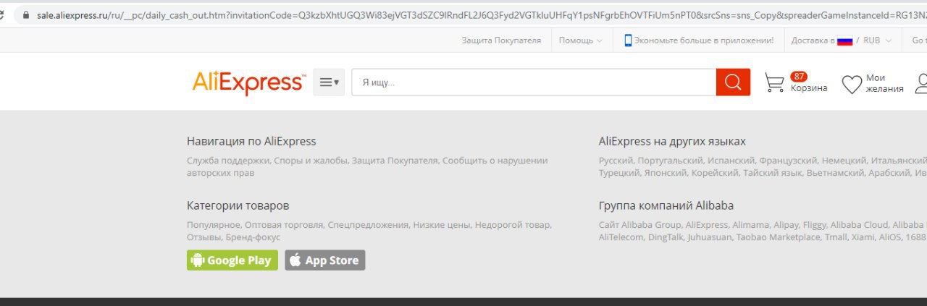
Task: Open the Низкие цены link
Action: click(442, 225)
